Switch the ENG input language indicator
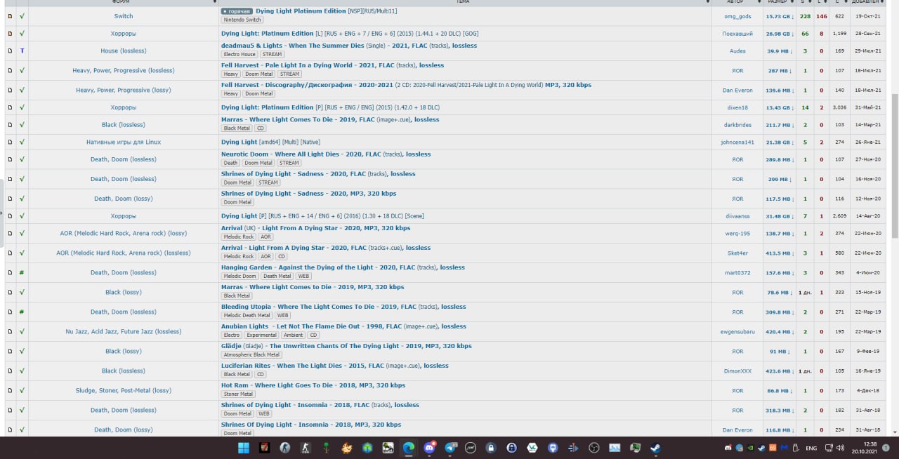The height and width of the screenshot is (459, 899). pos(812,448)
